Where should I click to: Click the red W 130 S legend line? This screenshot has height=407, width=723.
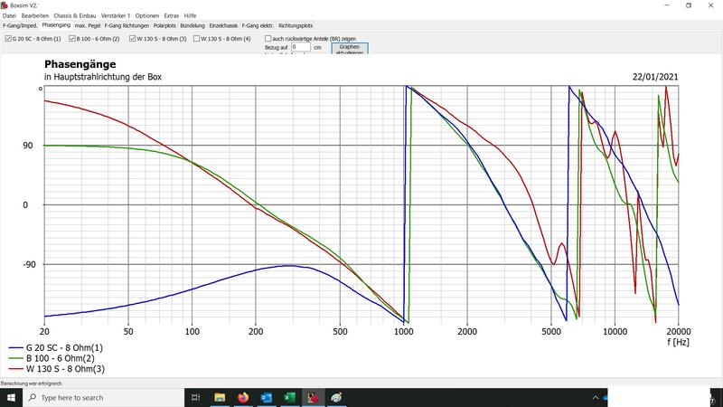[15, 369]
